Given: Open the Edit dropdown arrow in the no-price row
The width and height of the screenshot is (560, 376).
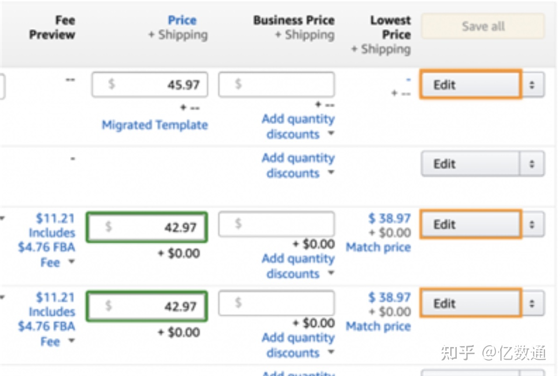Looking at the screenshot, I should pyautogui.click(x=532, y=164).
